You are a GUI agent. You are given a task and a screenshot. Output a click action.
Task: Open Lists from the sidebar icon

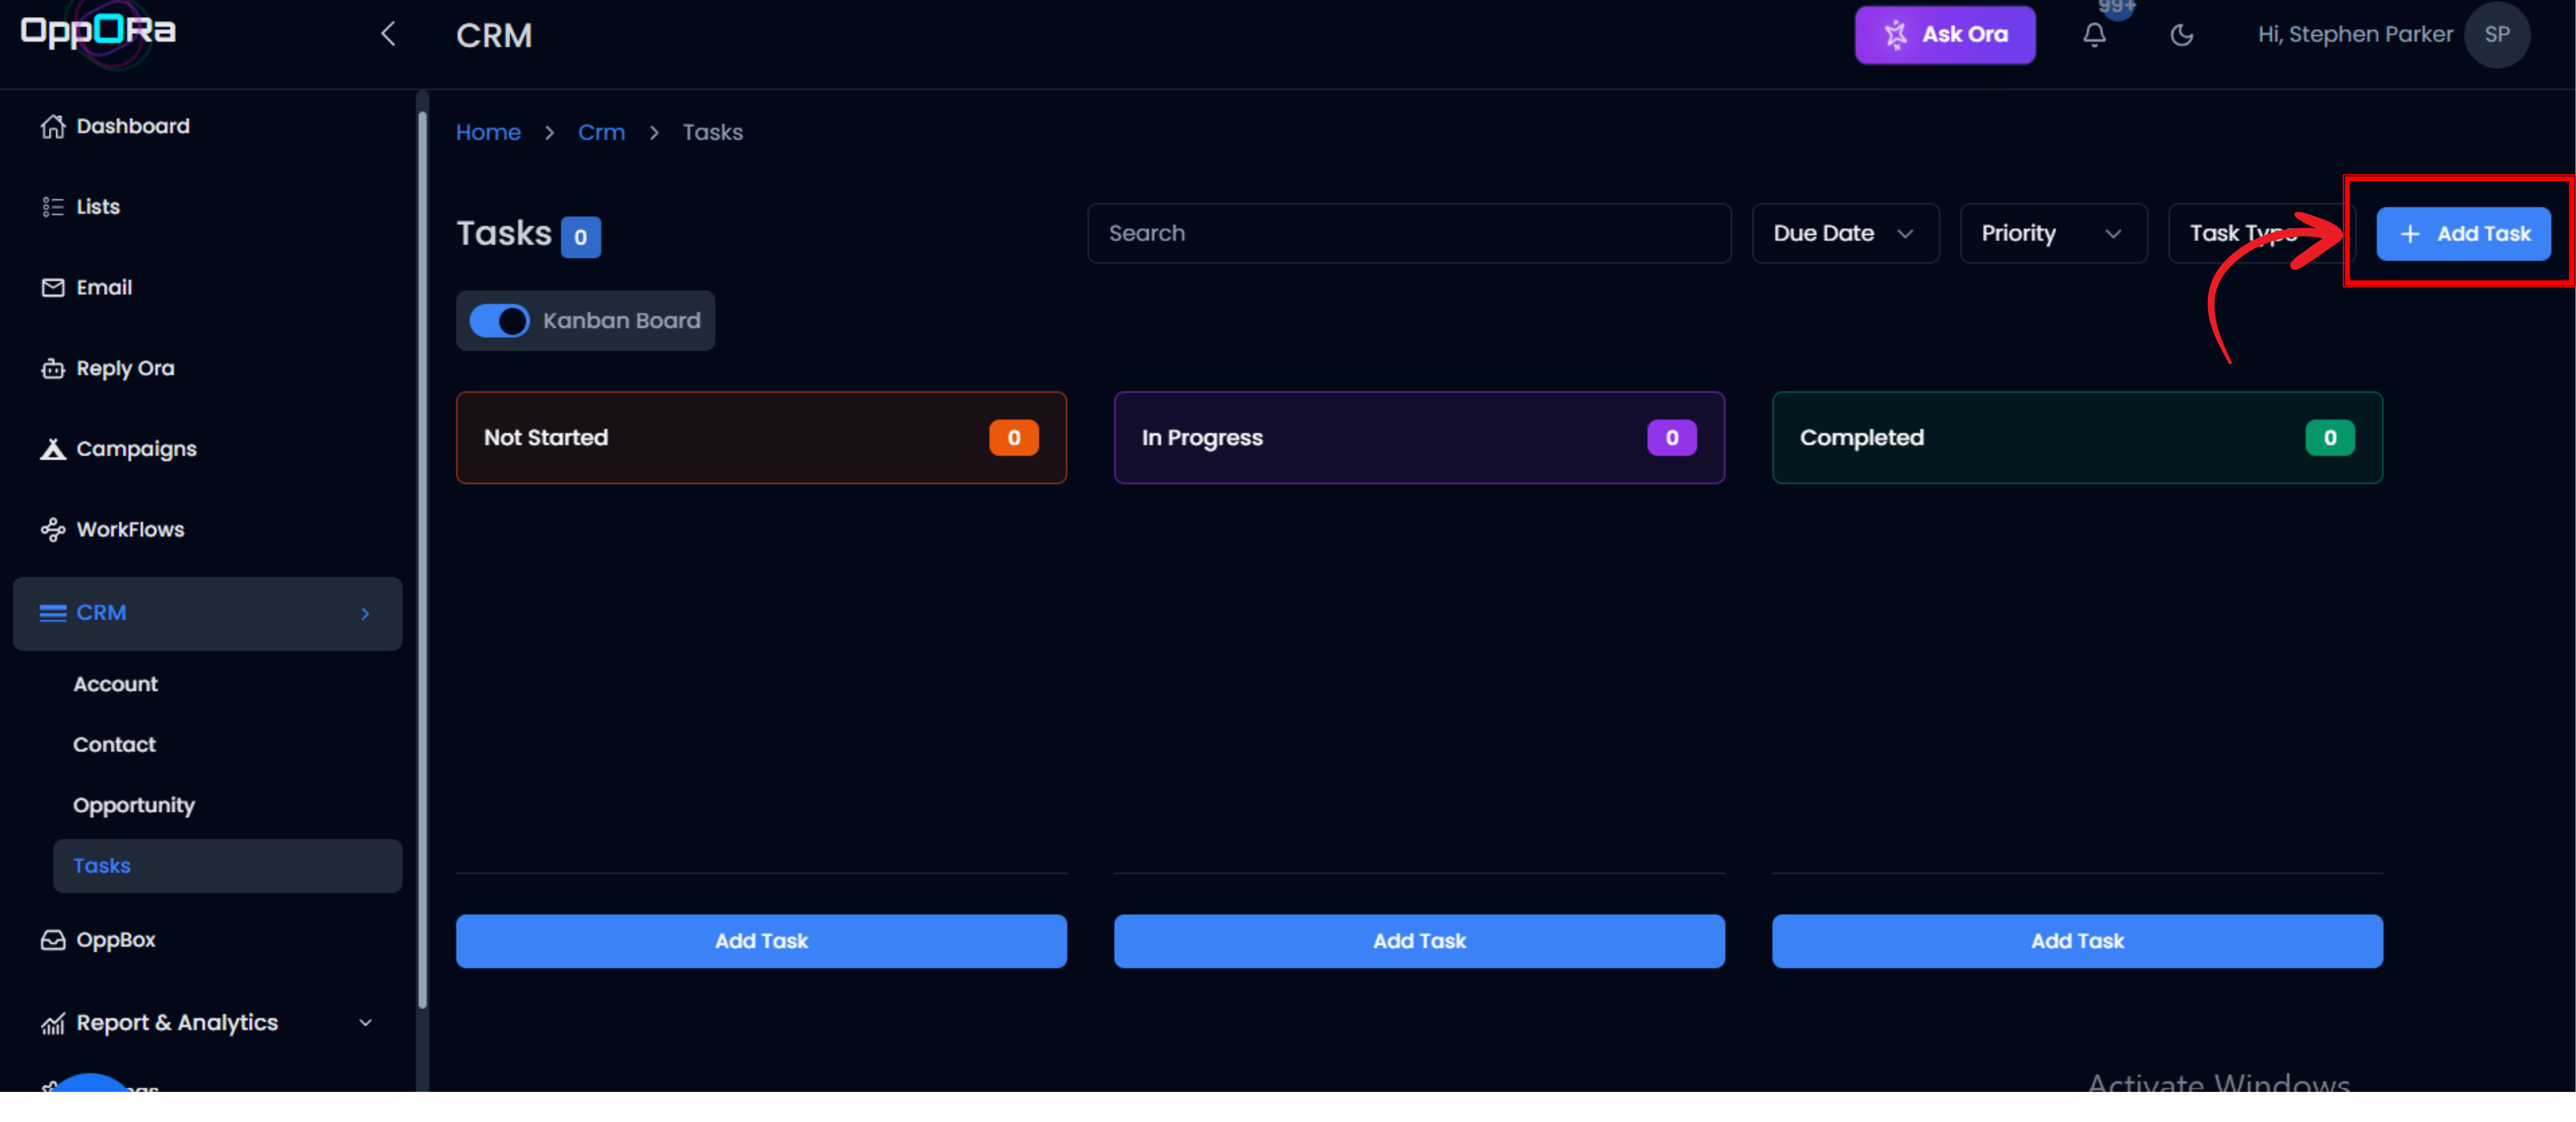click(x=53, y=207)
